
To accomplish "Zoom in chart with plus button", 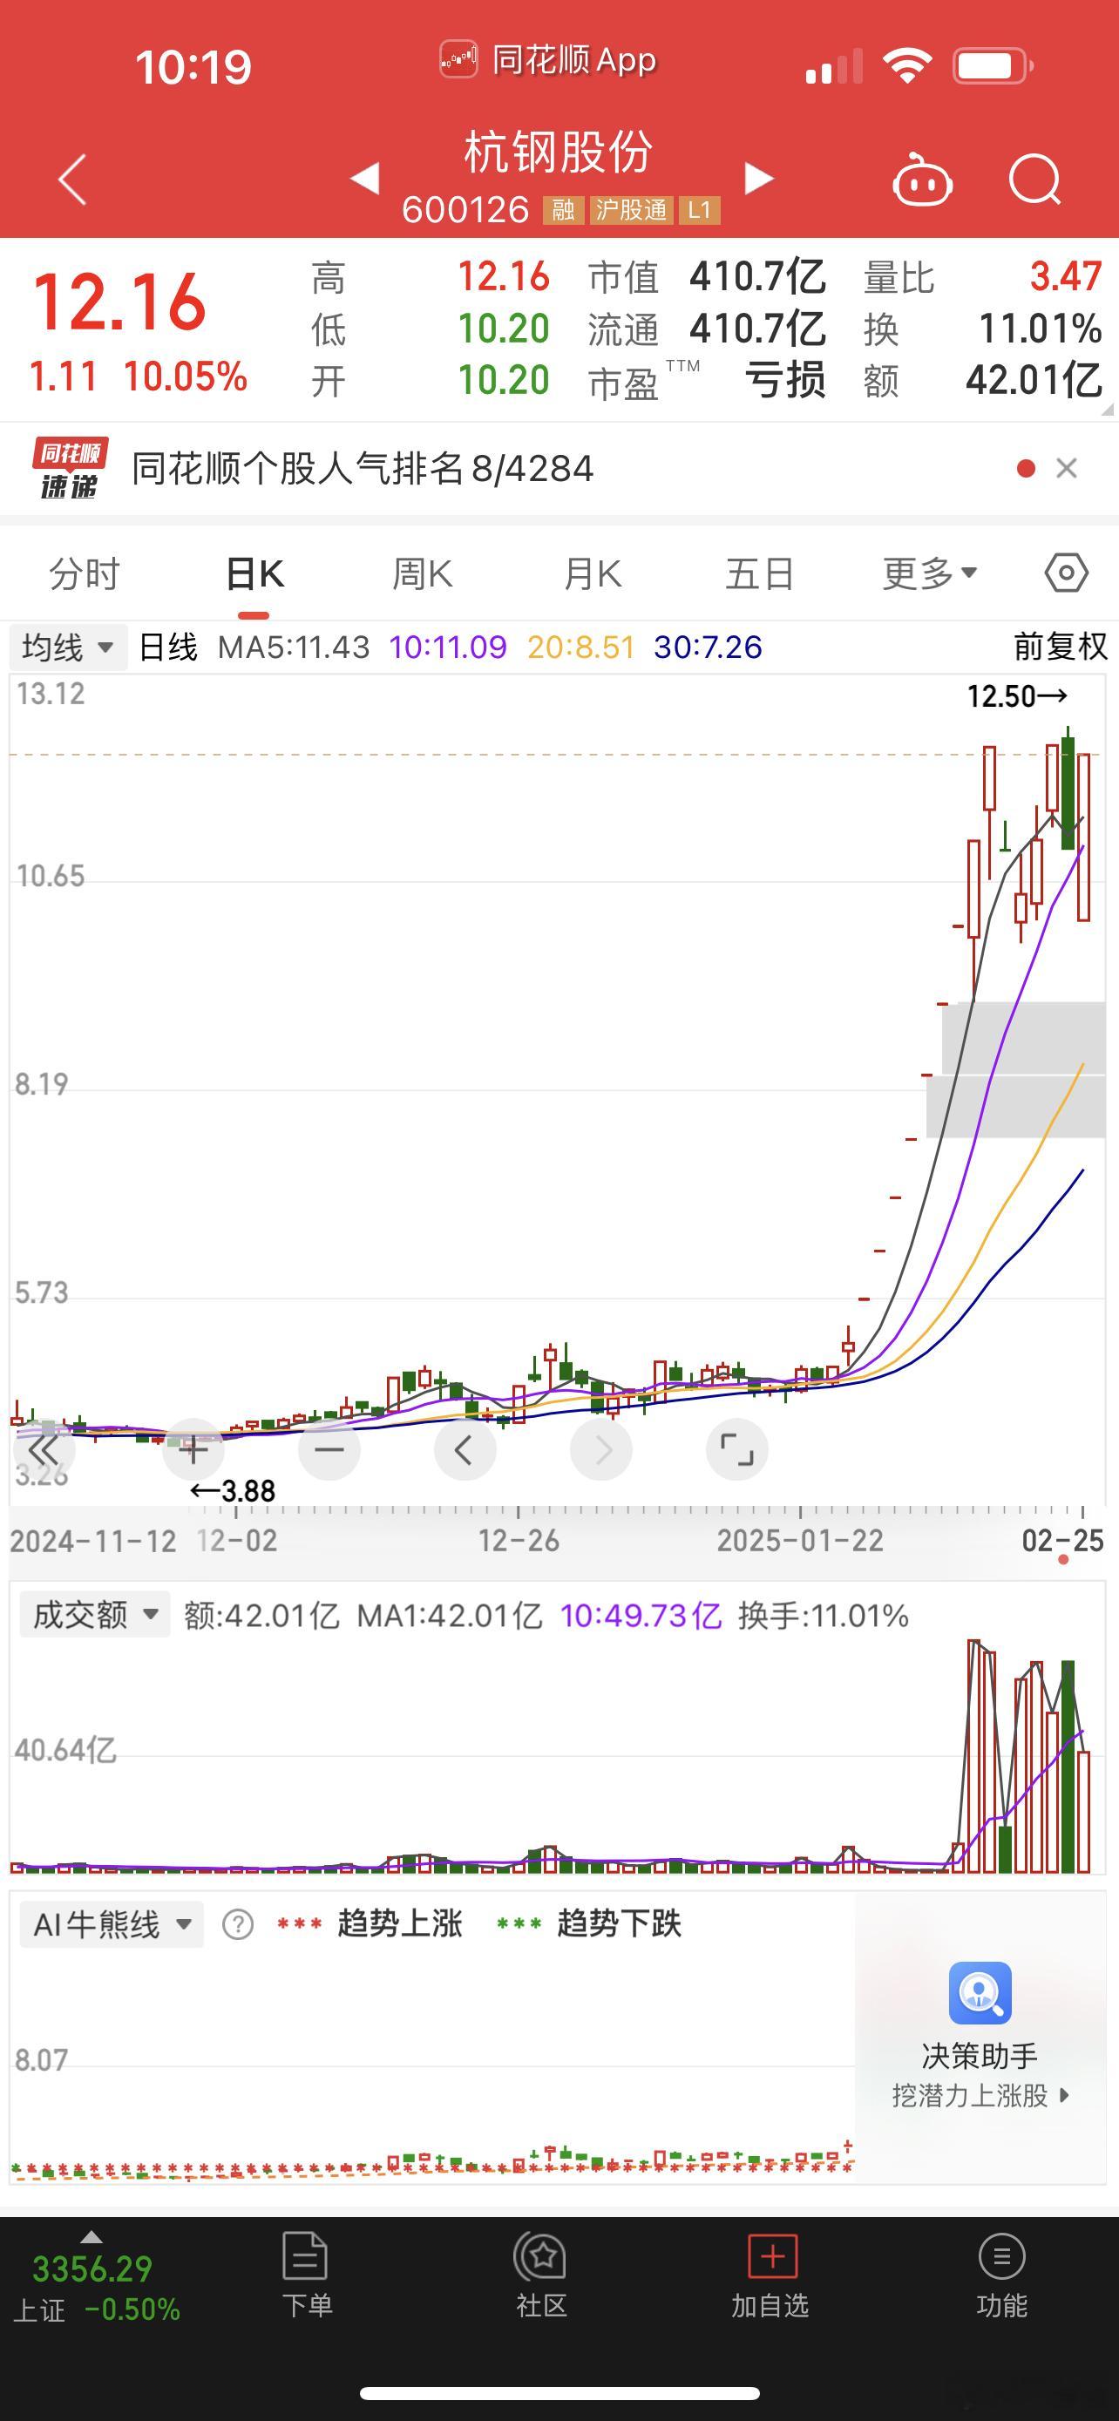I will pyautogui.click(x=193, y=1449).
